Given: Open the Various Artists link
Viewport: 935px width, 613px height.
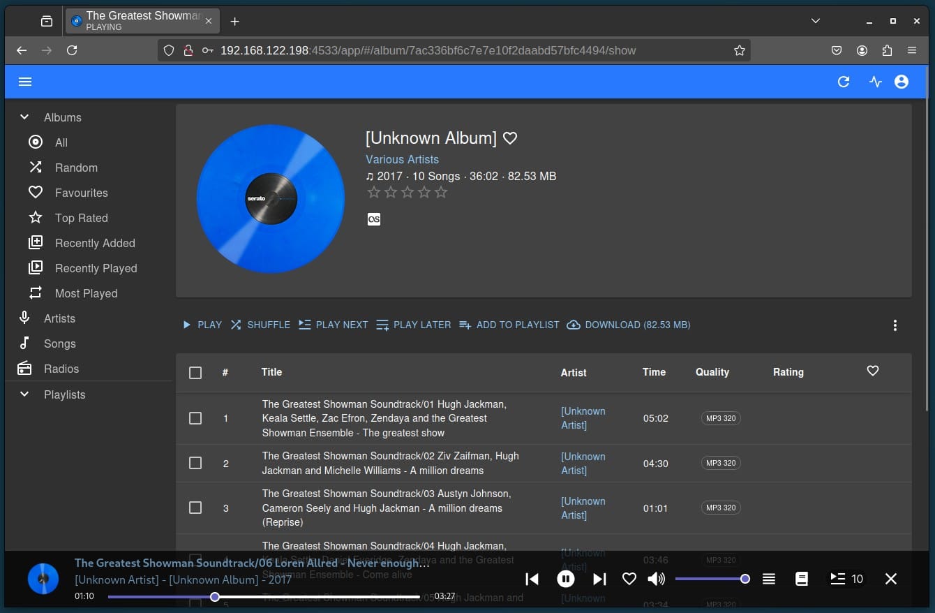Looking at the screenshot, I should coord(403,159).
